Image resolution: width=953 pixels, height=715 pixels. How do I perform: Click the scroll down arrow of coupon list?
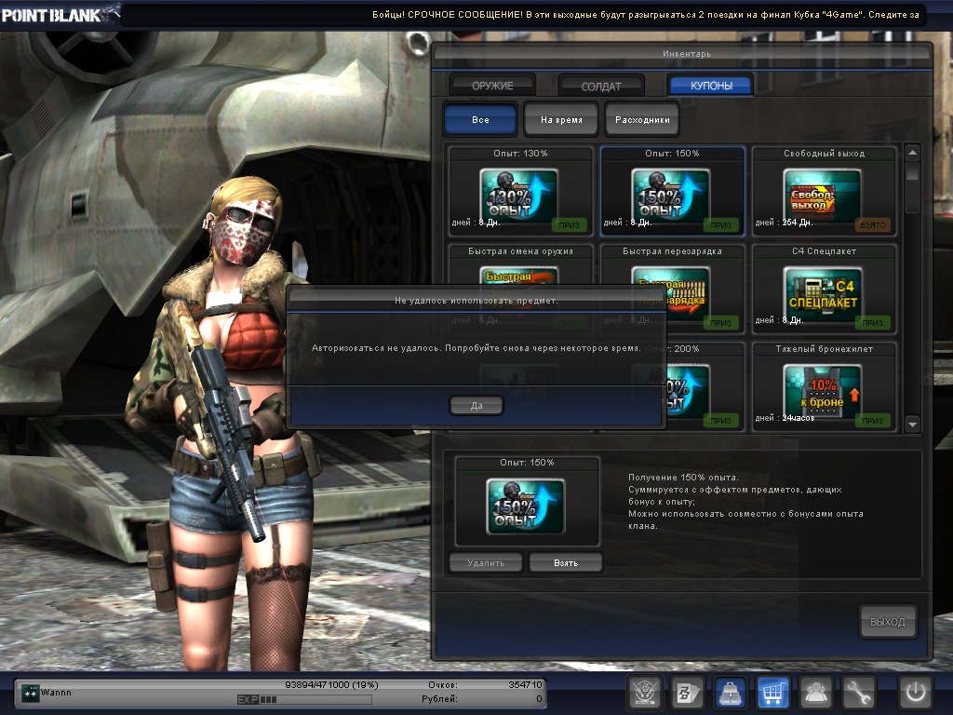click(912, 424)
